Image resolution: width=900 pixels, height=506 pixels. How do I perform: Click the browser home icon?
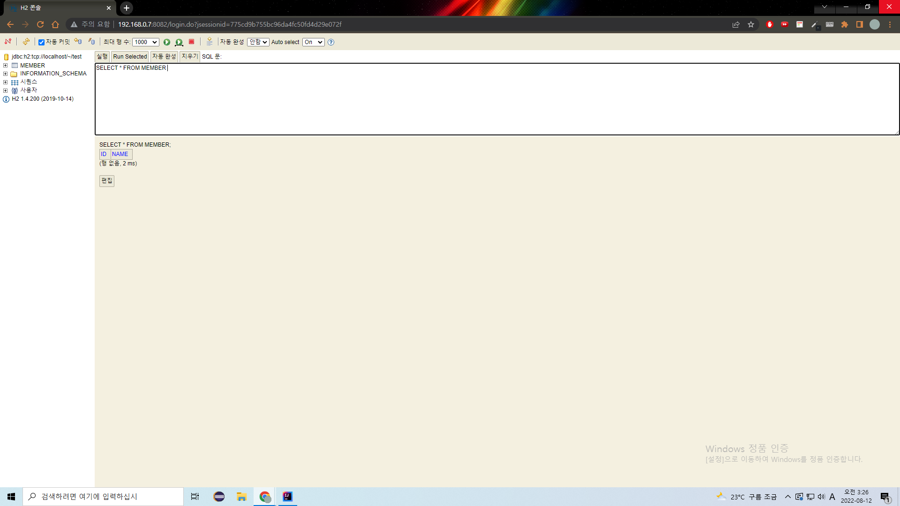click(x=55, y=24)
